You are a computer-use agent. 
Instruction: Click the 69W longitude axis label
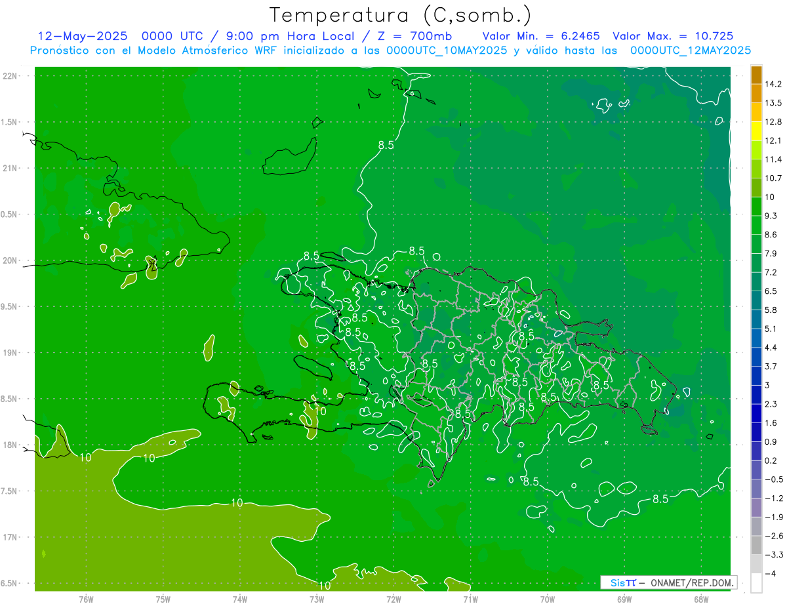[x=624, y=599]
